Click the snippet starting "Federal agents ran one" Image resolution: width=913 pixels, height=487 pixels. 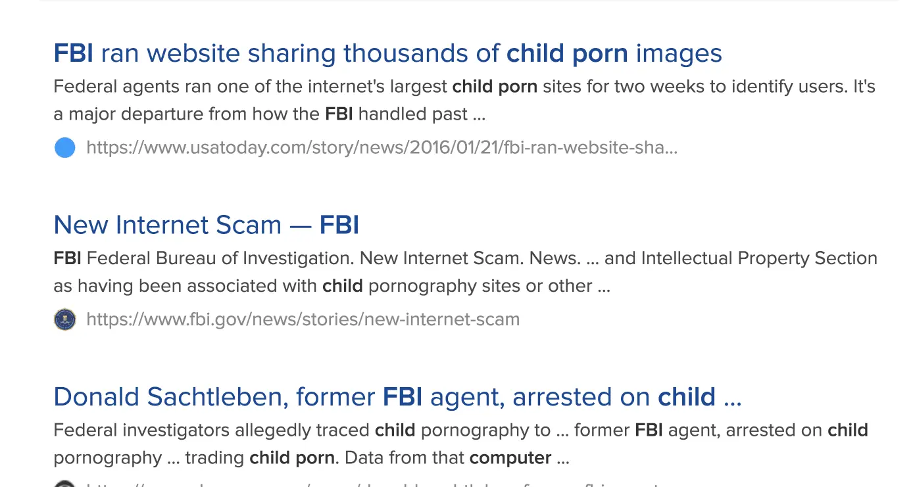coord(464,87)
